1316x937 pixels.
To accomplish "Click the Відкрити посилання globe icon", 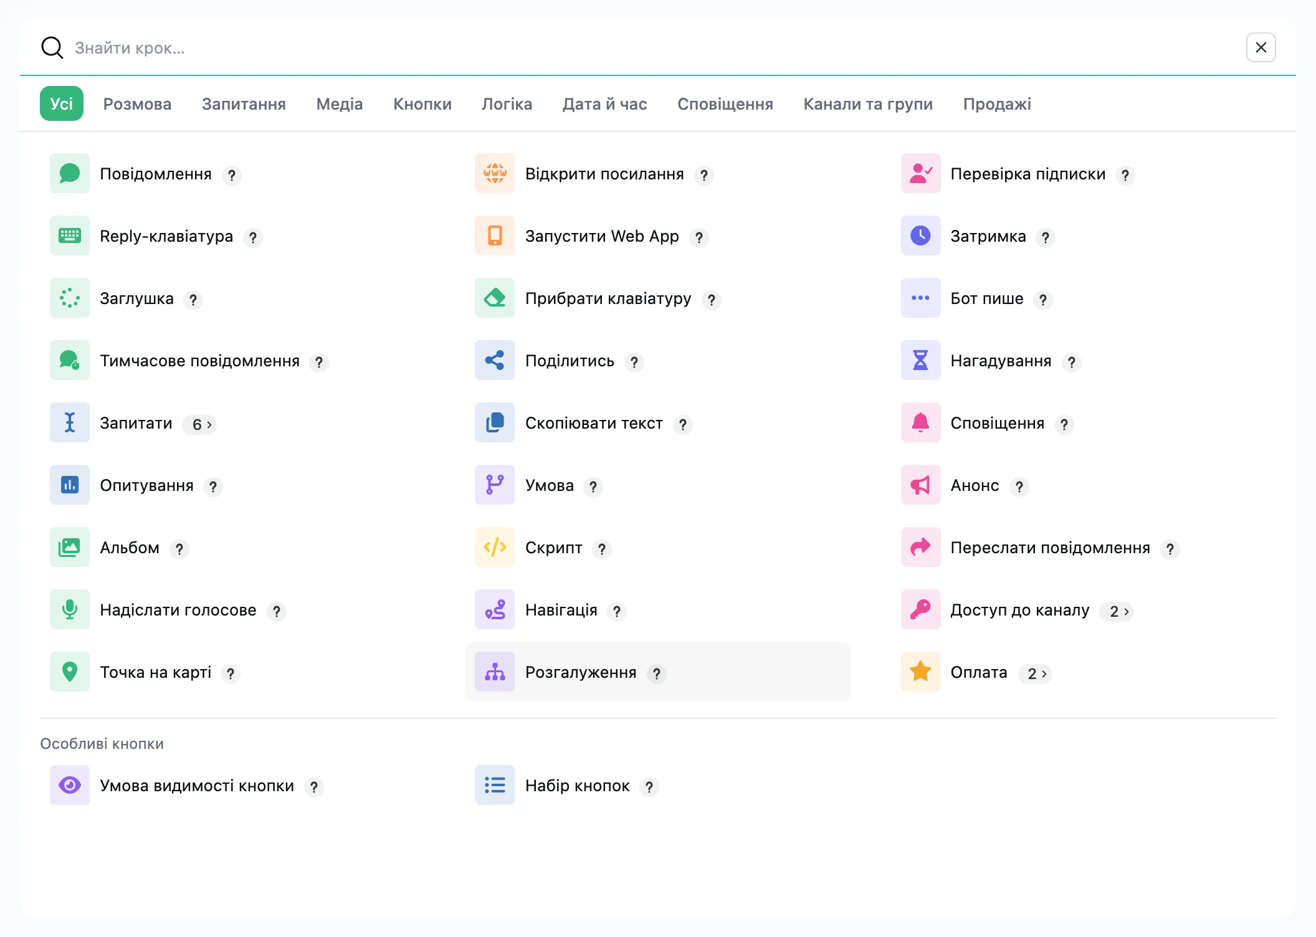I will 495,173.
